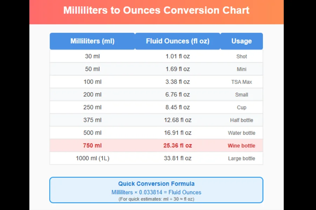Select the 1.69 fl oz value
The height and width of the screenshot is (210, 316).
[x=178, y=69]
